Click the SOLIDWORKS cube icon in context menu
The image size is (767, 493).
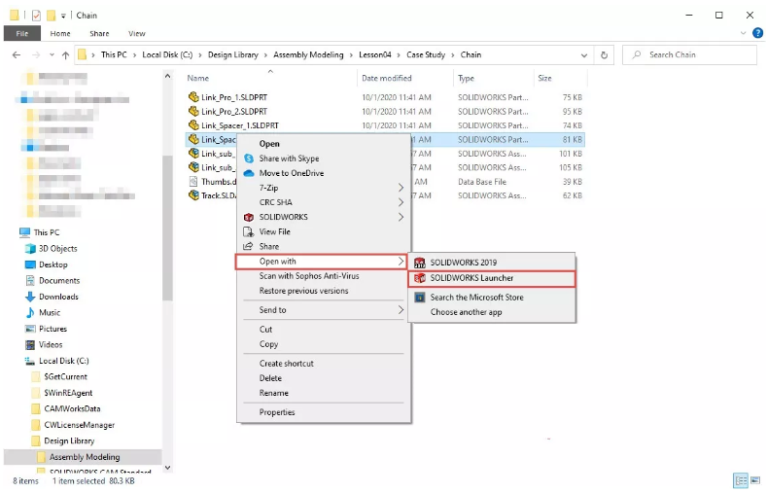249,217
